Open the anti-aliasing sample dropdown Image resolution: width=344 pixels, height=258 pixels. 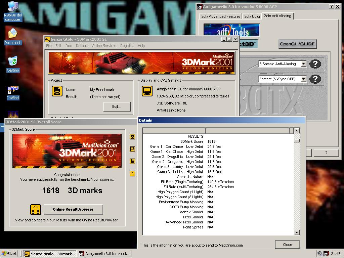[303, 64]
